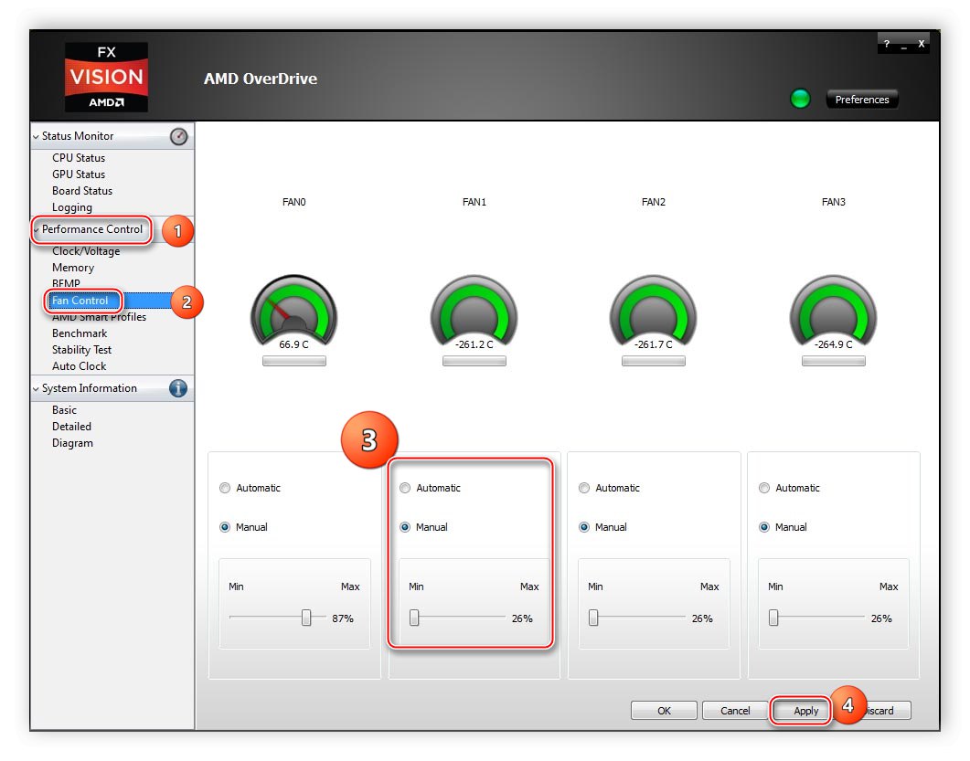Click the AMD OverDrive title text
The height and width of the screenshot is (761, 970).
click(261, 79)
